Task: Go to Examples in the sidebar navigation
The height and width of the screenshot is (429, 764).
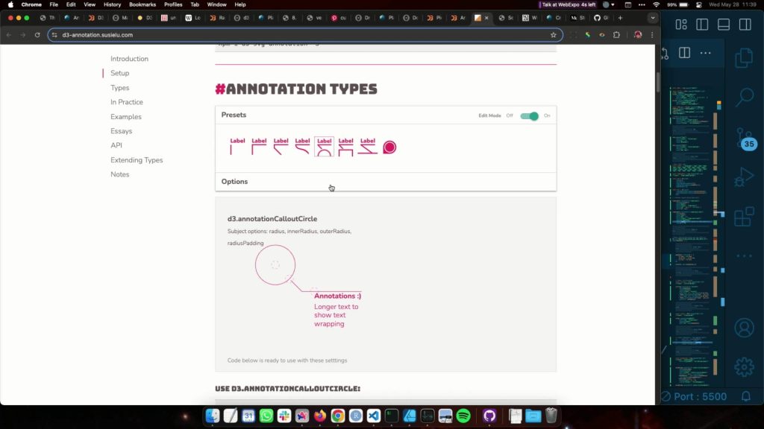Action: coord(125,117)
